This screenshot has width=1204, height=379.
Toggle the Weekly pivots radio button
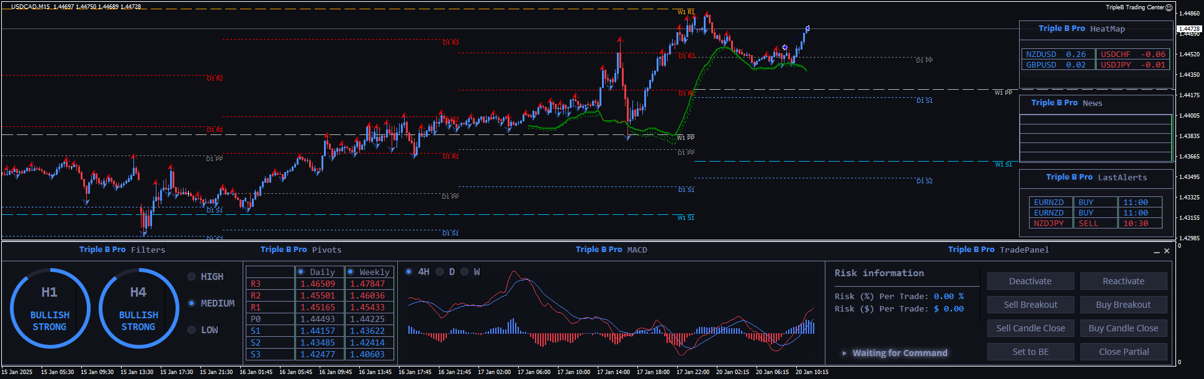pos(351,272)
